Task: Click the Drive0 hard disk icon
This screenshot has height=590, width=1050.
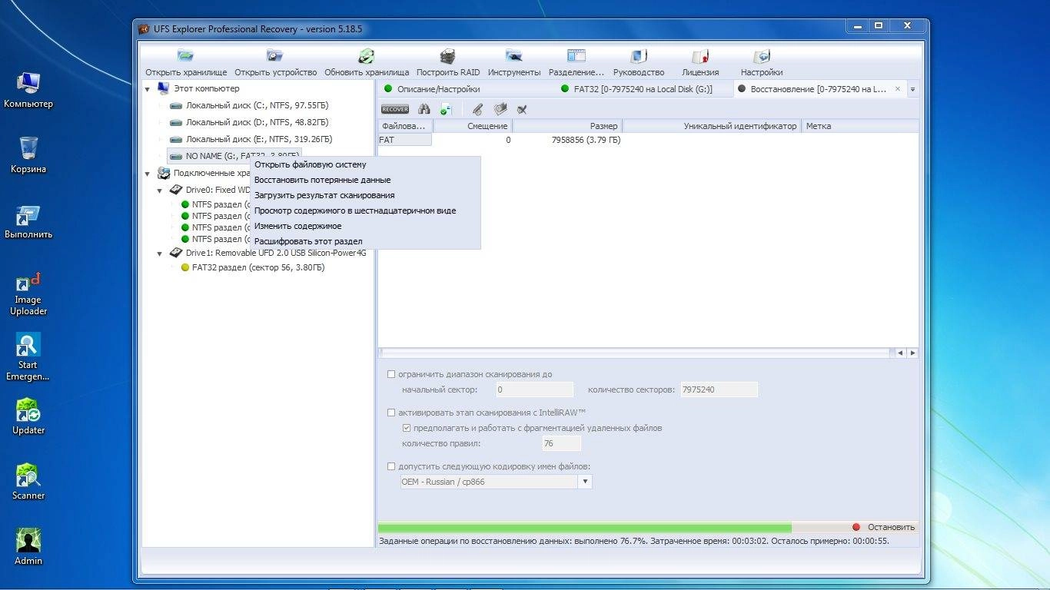Action: [176, 190]
